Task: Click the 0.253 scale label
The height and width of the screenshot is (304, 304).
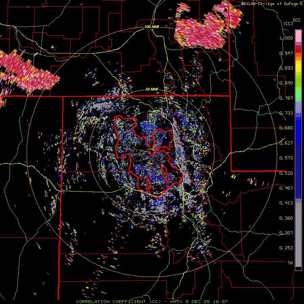Action: point(286,248)
